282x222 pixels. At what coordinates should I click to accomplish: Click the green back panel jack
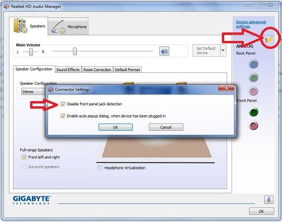pos(254,78)
